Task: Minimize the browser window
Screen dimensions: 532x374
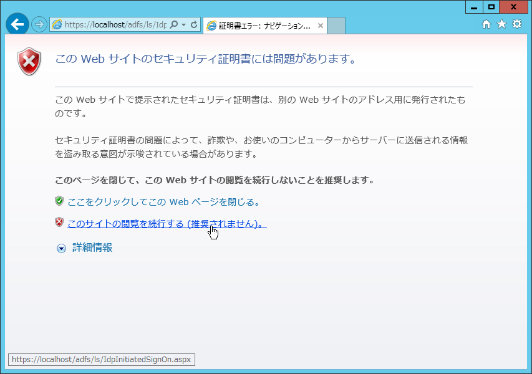Action: [x=474, y=7]
